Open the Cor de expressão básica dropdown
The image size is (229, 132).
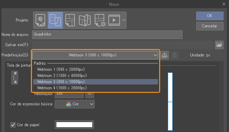pos(75,104)
